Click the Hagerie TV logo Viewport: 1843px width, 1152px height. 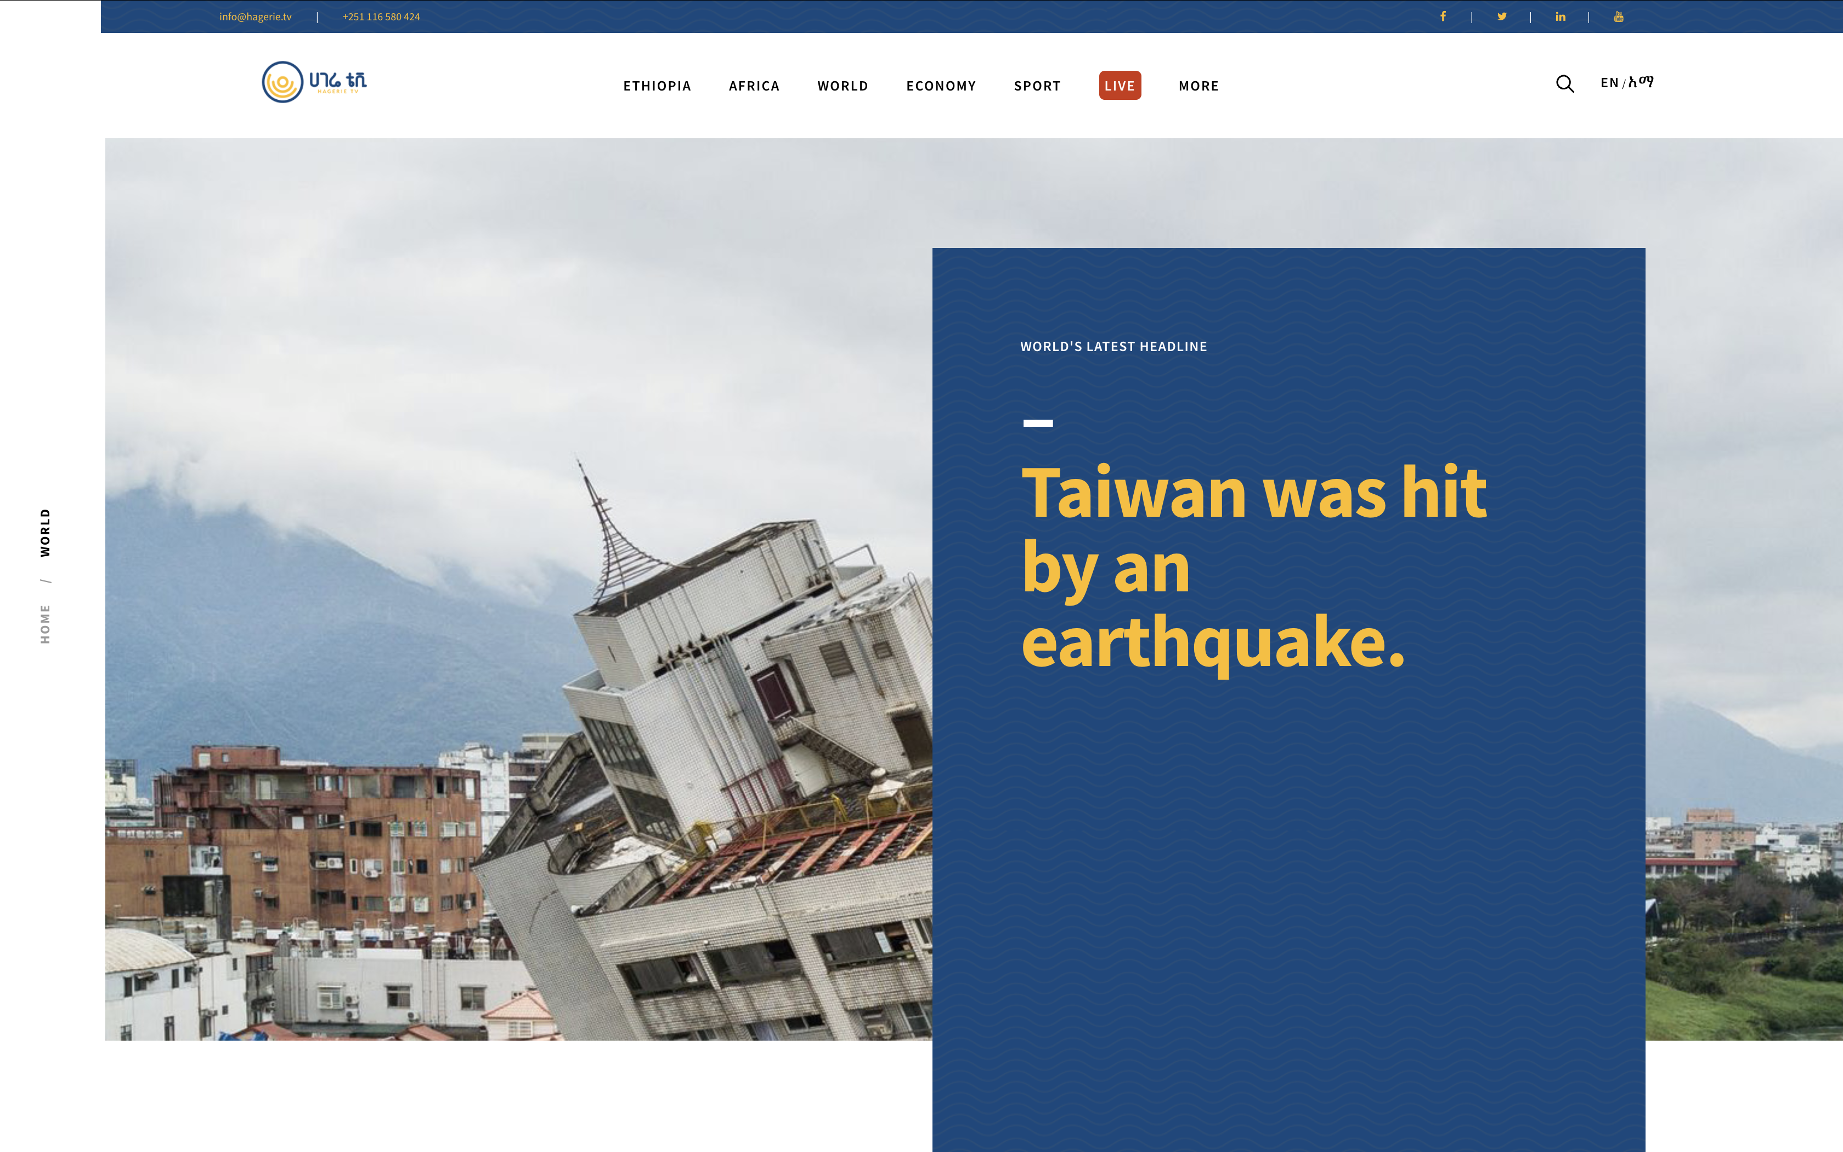coord(314,82)
